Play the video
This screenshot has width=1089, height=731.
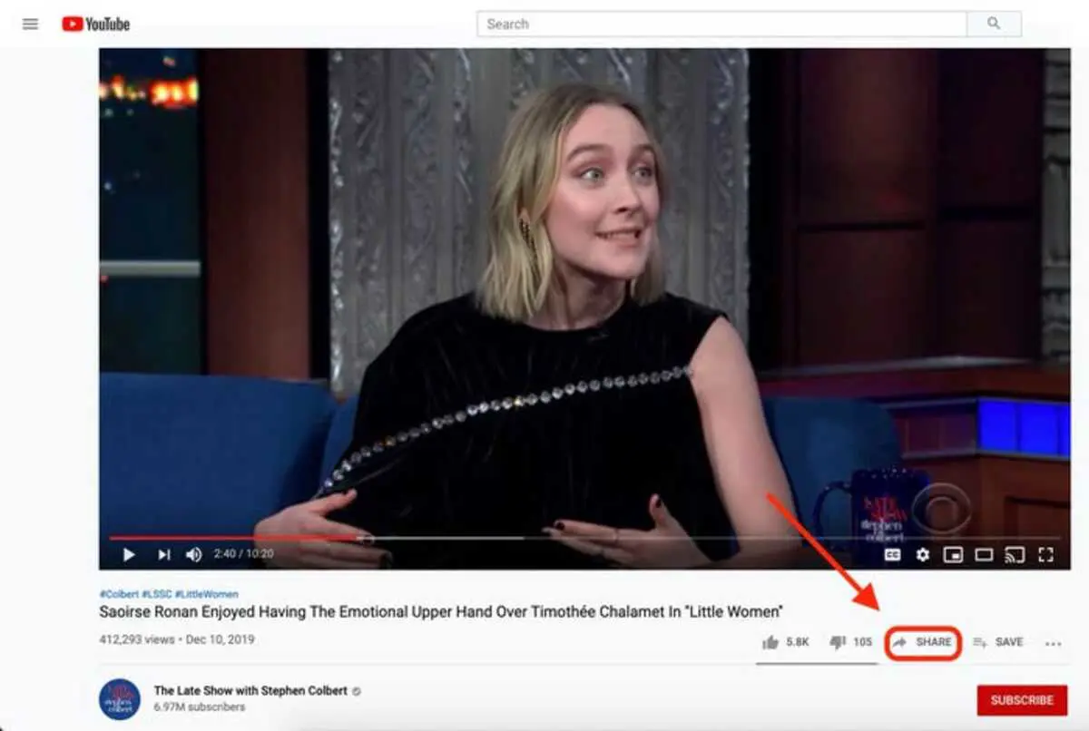(129, 554)
